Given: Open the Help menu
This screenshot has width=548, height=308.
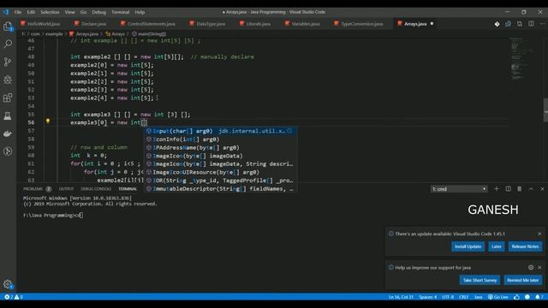Looking at the screenshot, I should (x=140, y=12).
